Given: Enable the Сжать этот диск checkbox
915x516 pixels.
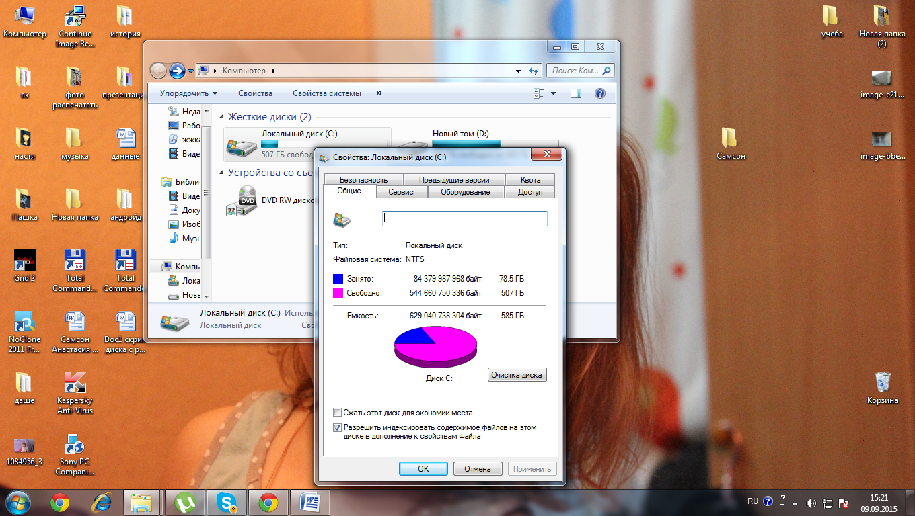Looking at the screenshot, I should 338,413.
